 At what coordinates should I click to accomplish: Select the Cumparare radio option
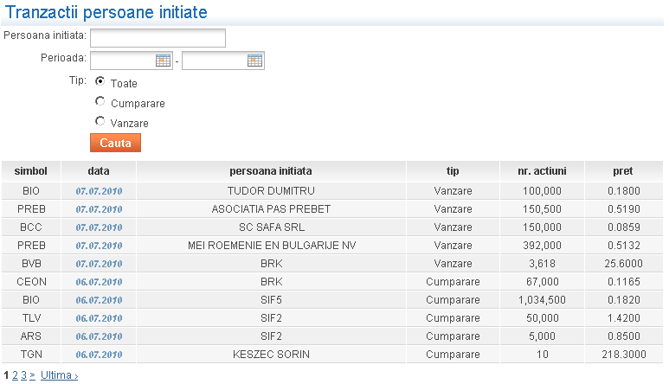pyautogui.click(x=100, y=101)
